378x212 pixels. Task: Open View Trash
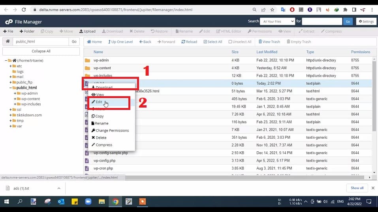[x=269, y=42]
